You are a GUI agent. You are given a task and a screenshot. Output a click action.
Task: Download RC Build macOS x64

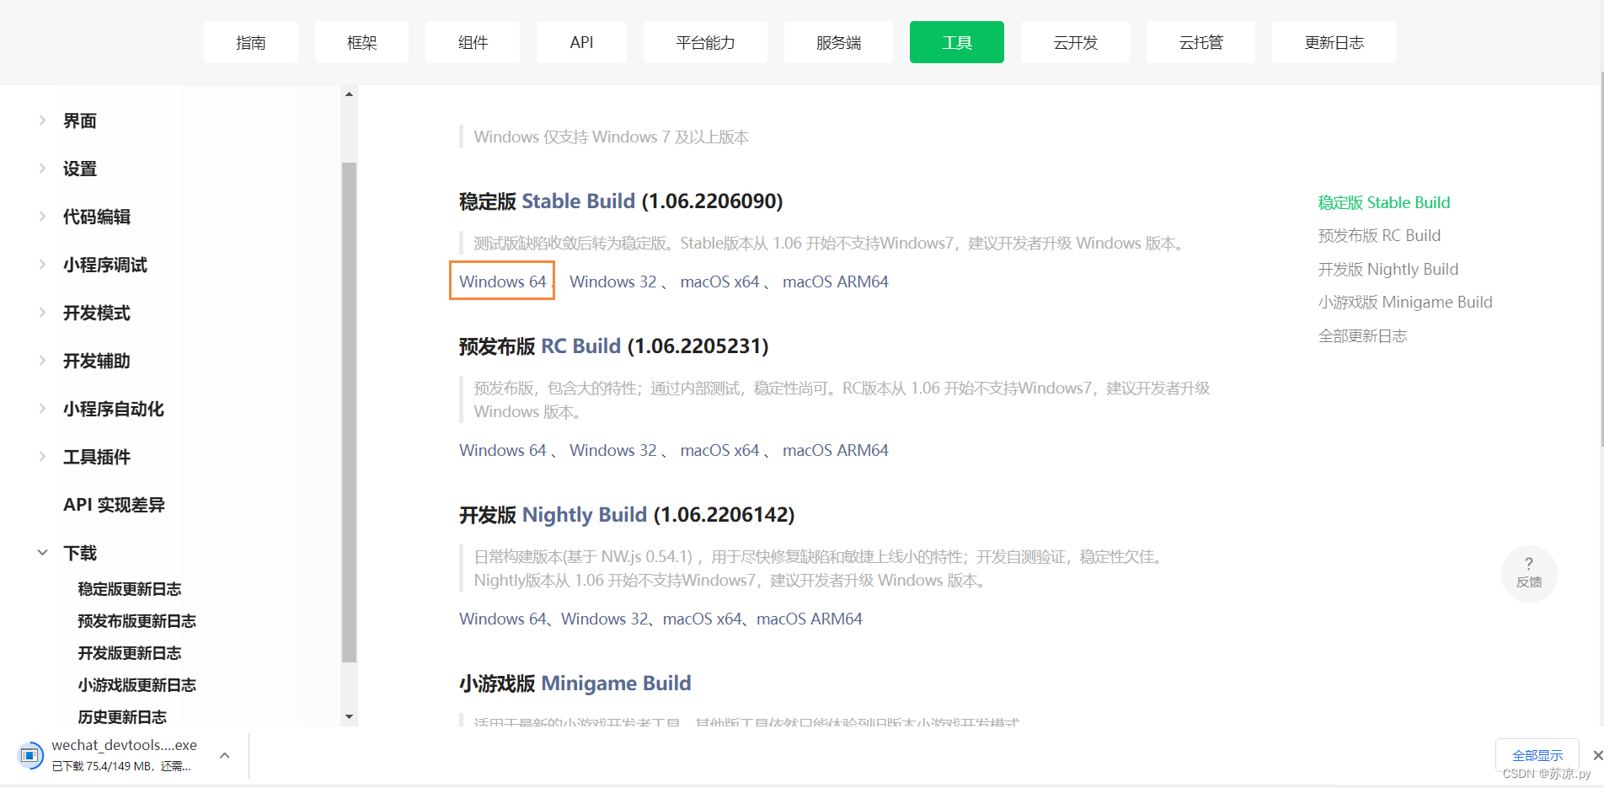coord(719,450)
